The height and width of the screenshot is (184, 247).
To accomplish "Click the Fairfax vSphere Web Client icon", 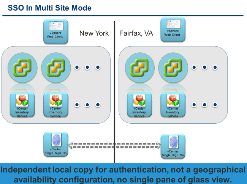I will [x=173, y=30].
